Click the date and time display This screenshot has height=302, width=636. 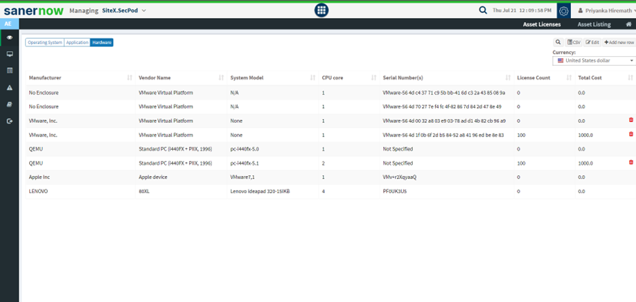tap(522, 11)
